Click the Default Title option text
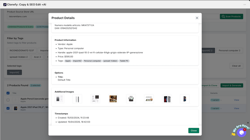Image resolution: width=250 pixels, height=140 pixels. pyautogui.click(x=64, y=80)
